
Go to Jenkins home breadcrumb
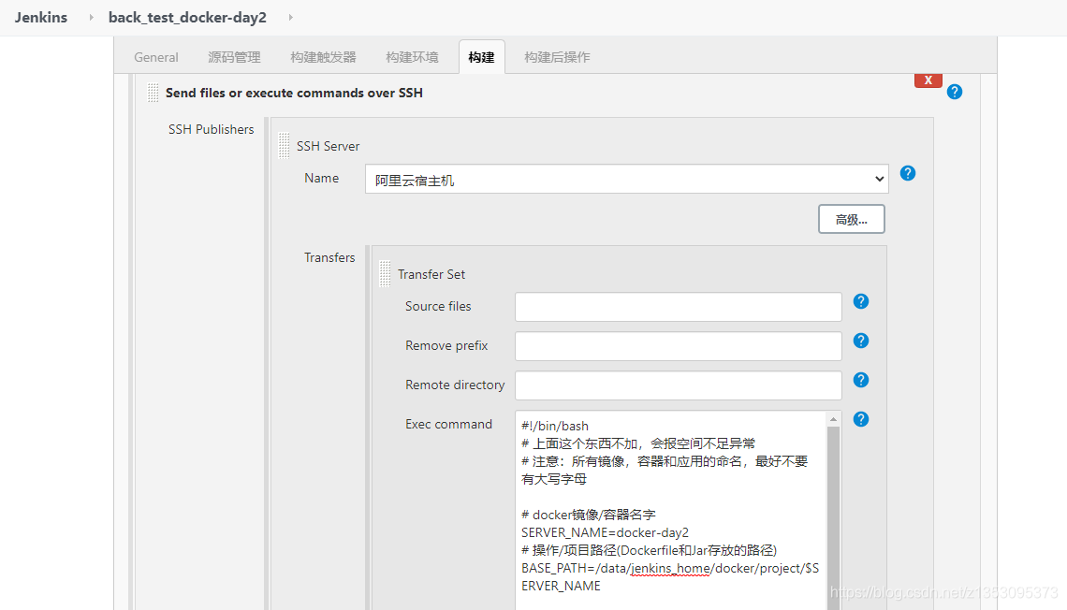(41, 17)
